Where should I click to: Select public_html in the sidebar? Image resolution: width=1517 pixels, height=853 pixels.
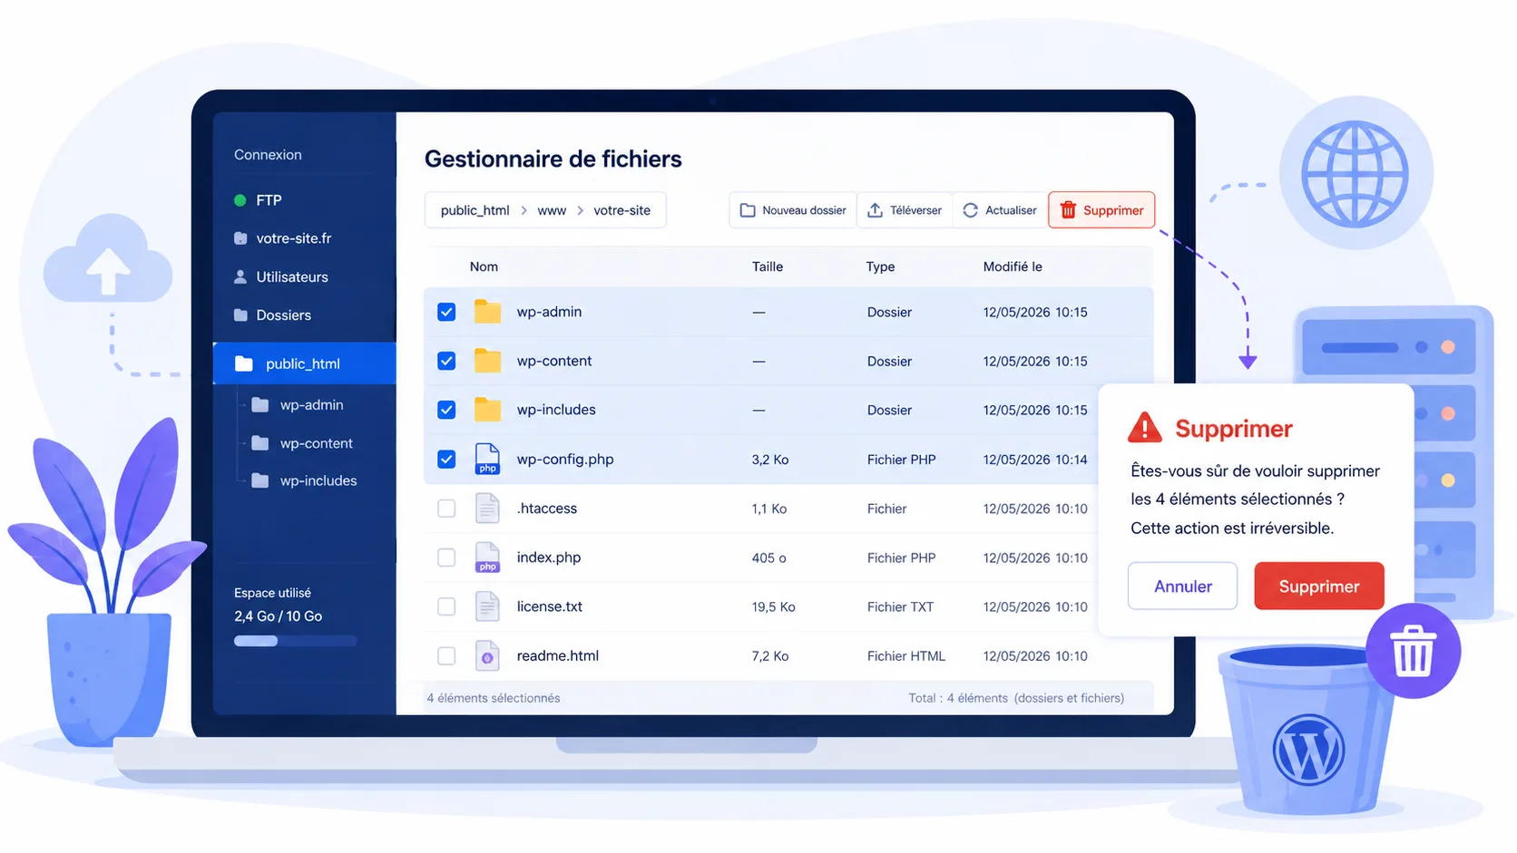(x=304, y=363)
